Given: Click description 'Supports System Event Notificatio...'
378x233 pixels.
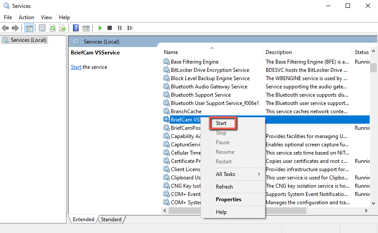Looking at the screenshot, I should [307, 194].
